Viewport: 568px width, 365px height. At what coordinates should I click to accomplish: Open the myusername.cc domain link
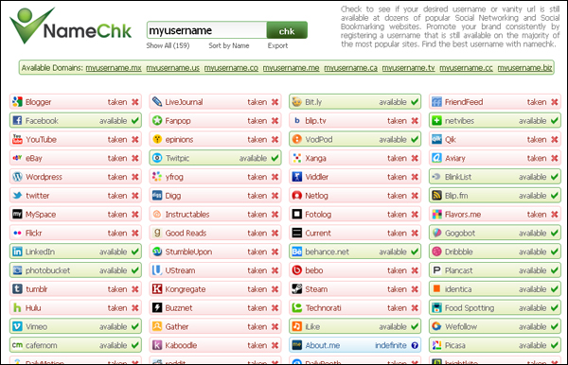click(466, 68)
